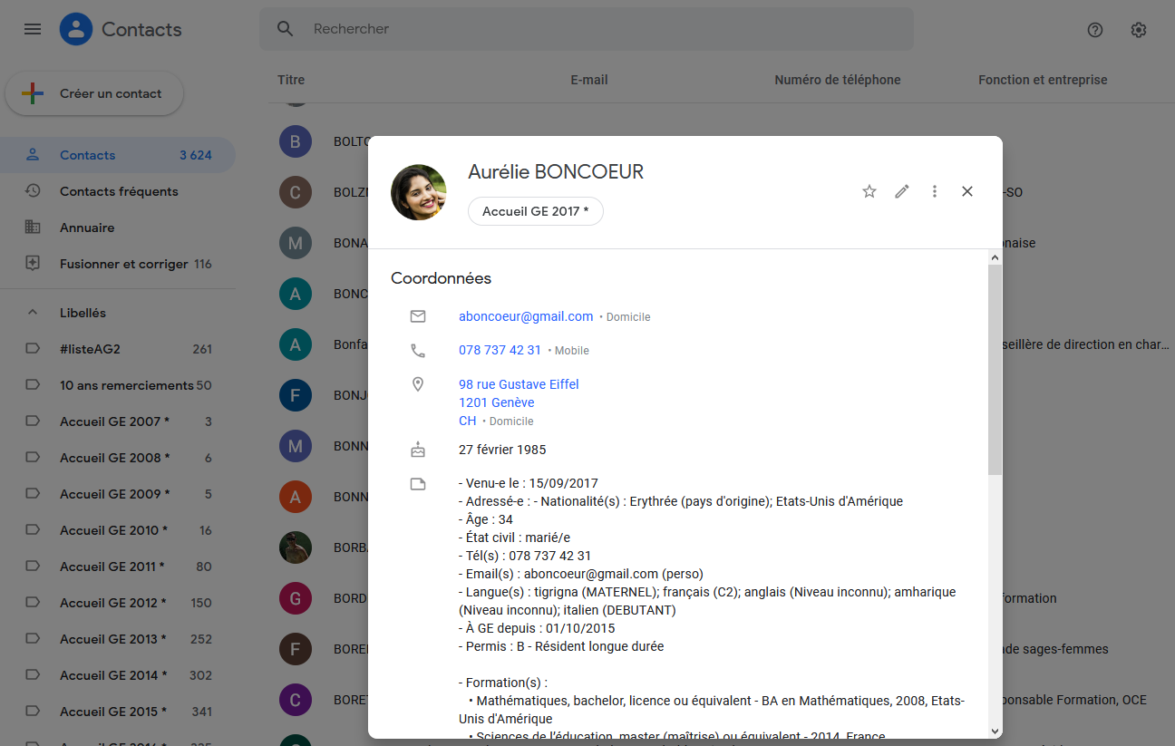Click the blue B avatar for BOLTO contact
1175x746 pixels.
tap(296, 141)
